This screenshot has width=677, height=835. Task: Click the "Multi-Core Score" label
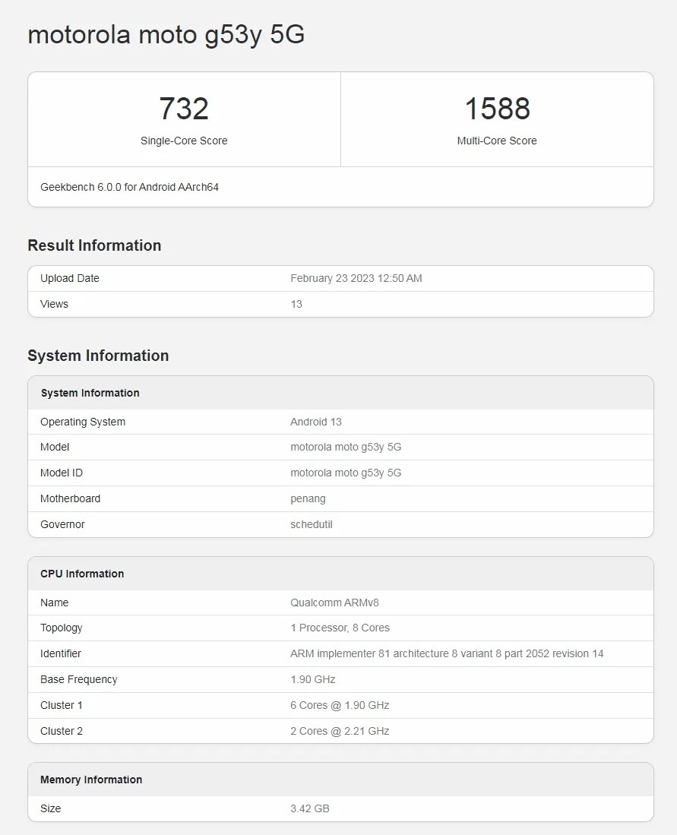pyautogui.click(x=497, y=141)
